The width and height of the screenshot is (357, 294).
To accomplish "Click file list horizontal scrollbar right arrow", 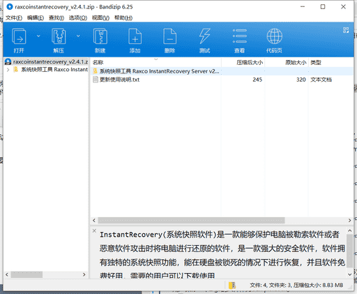I will pos(349,220).
